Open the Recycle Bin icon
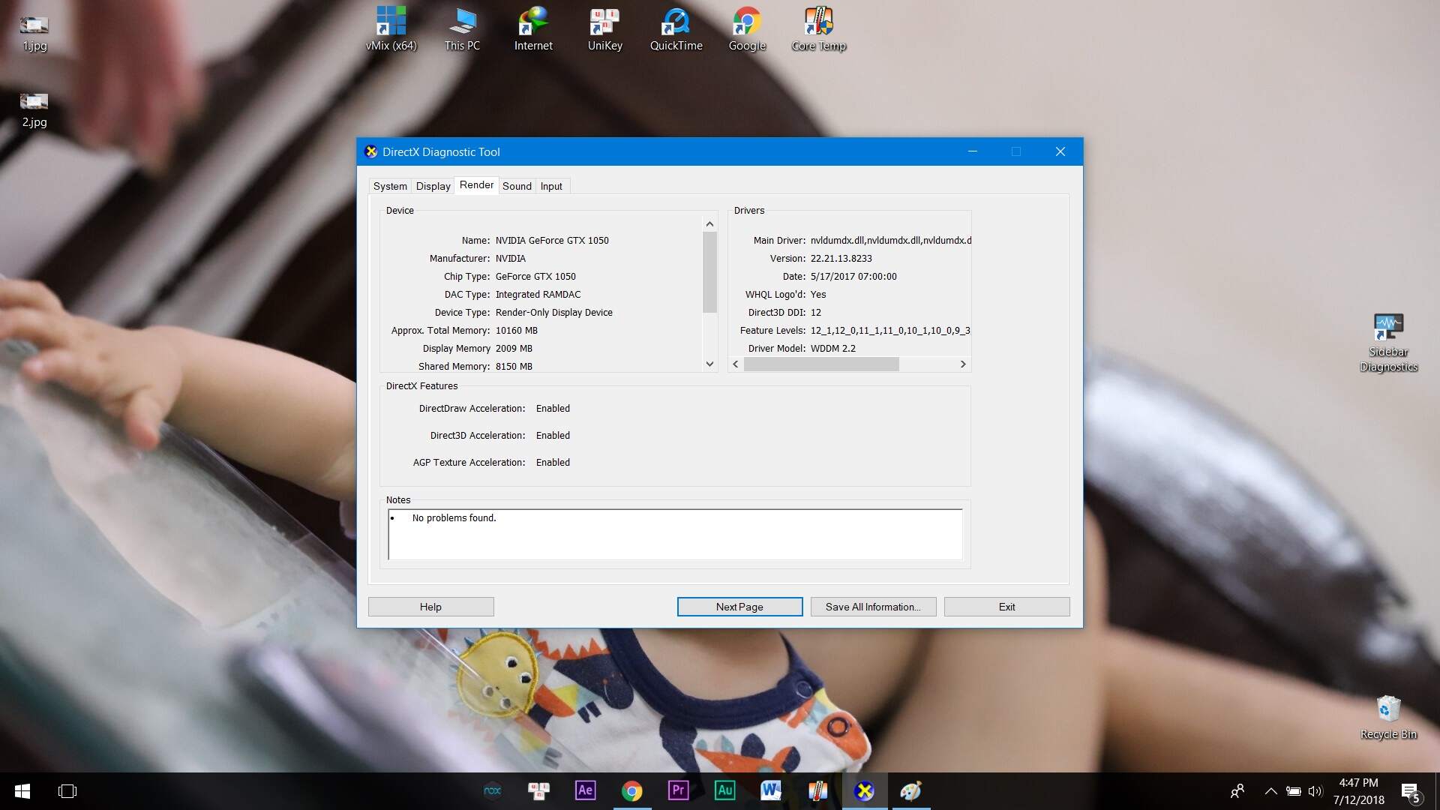This screenshot has height=810, width=1440. pos(1388,716)
